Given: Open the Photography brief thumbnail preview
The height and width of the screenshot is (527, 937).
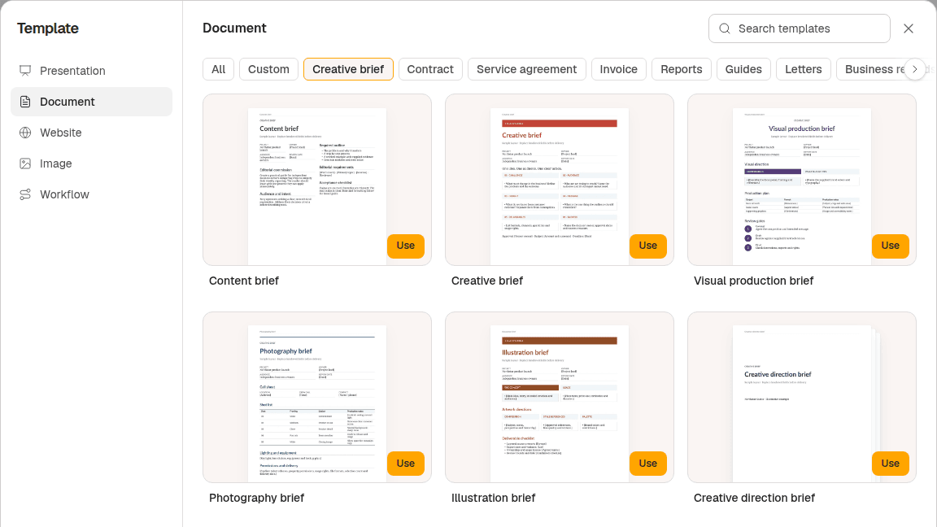Looking at the screenshot, I should click(x=317, y=398).
